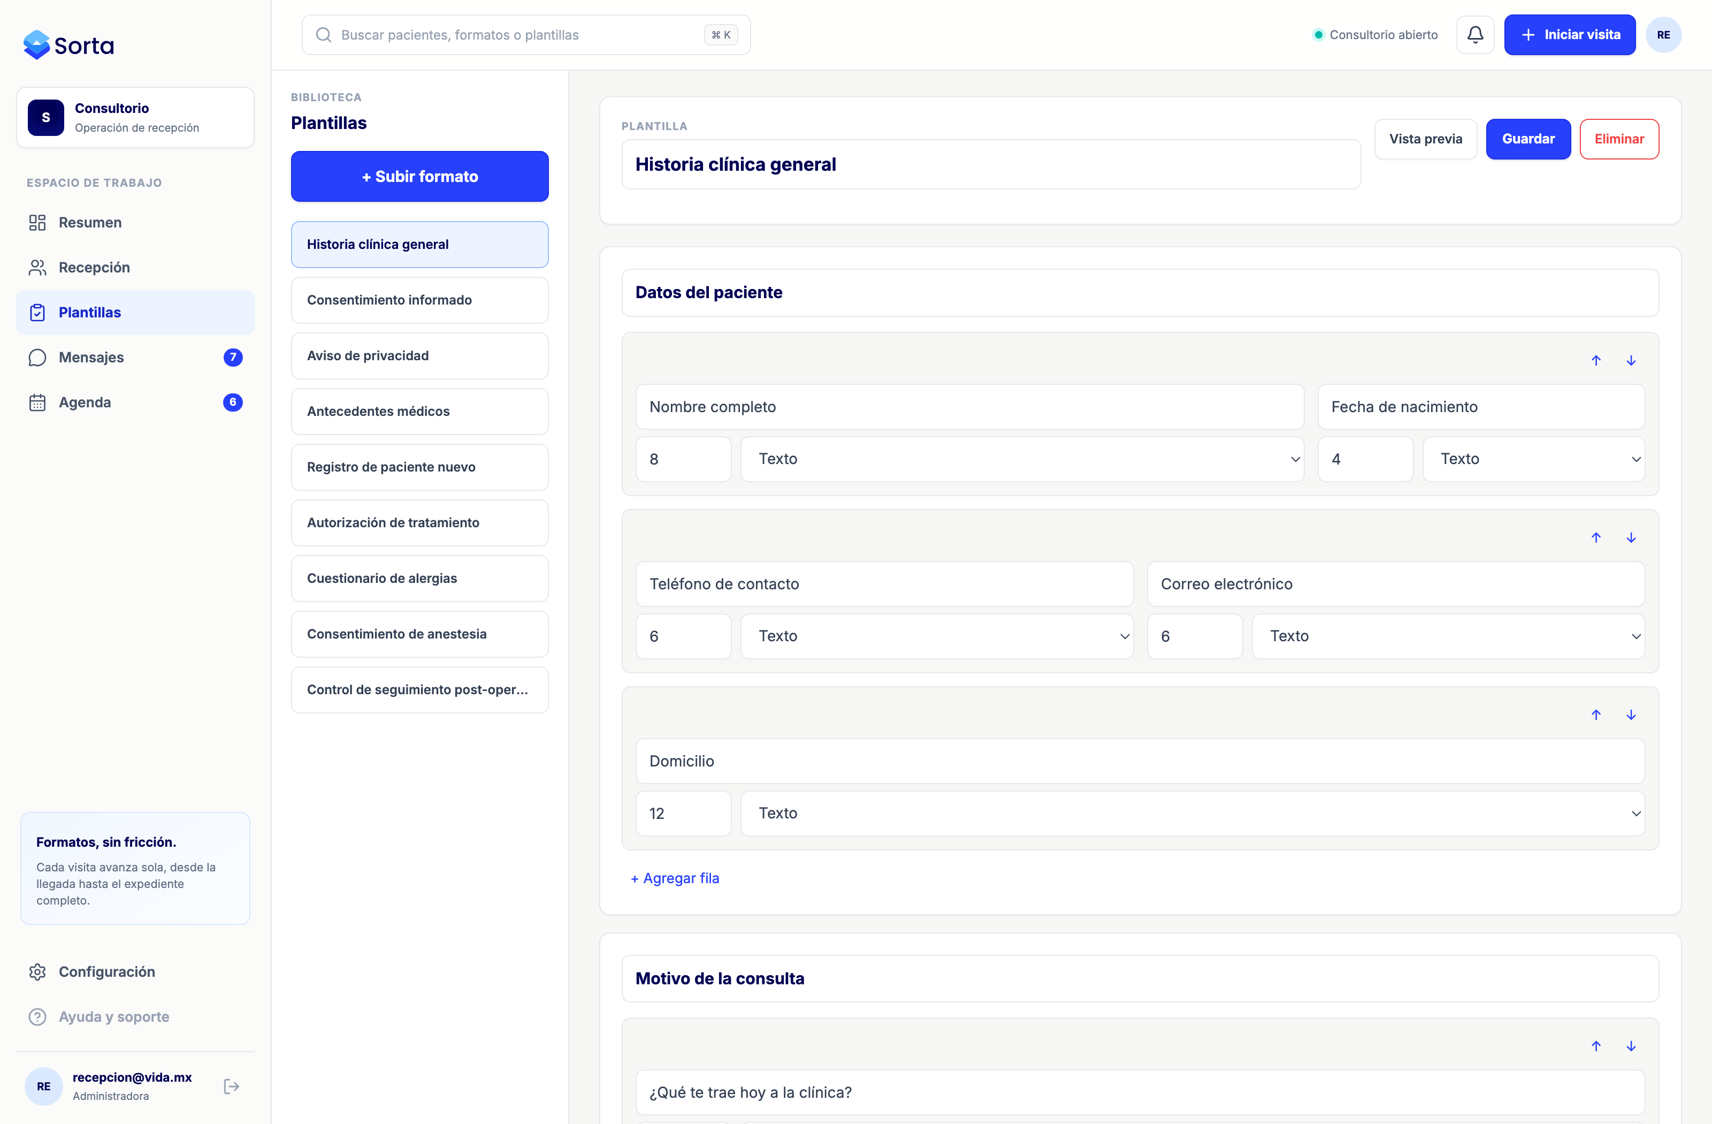The height and width of the screenshot is (1124, 1712).
Task: Move the Nombre completo row down
Action: click(x=1631, y=361)
